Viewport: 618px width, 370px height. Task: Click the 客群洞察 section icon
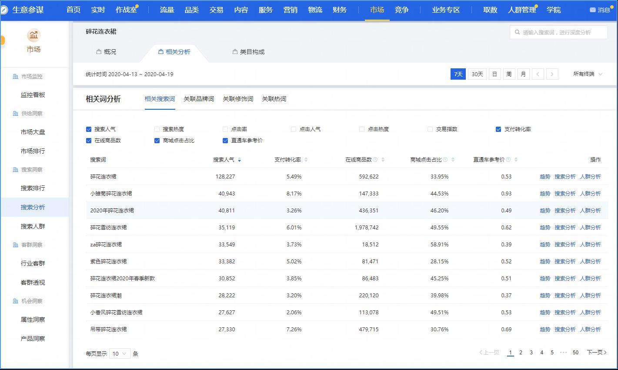[x=16, y=245]
